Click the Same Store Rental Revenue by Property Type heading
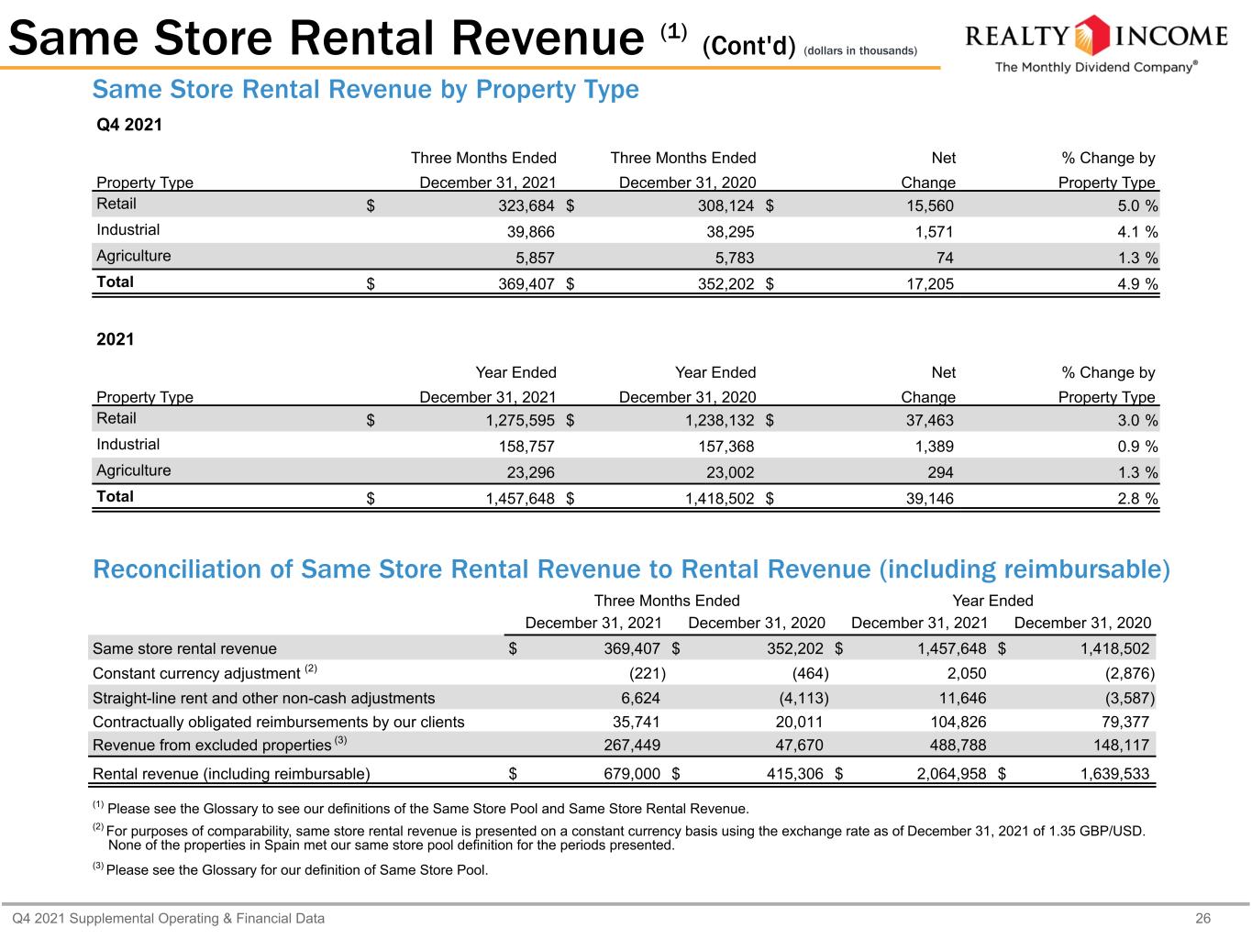Image resolution: width=1252 pixels, height=939 pixels. [366, 90]
